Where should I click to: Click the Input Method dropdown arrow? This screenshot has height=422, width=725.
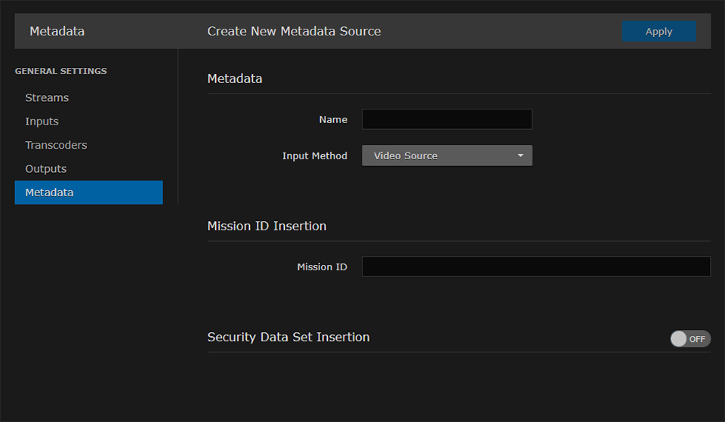(x=520, y=156)
